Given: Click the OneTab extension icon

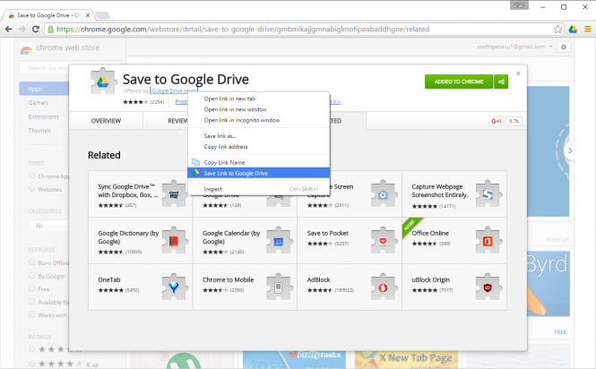Looking at the screenshot, I should pyautogui.click(x=174, y=287).
